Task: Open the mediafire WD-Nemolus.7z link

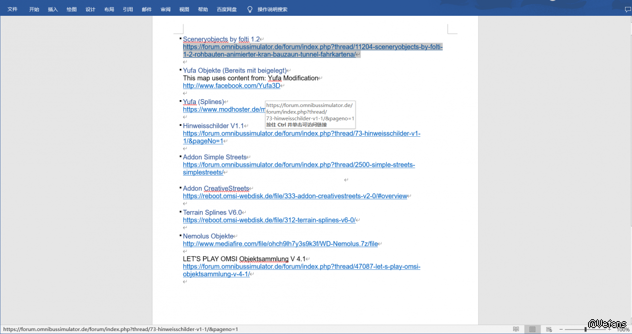Action: 280,244
